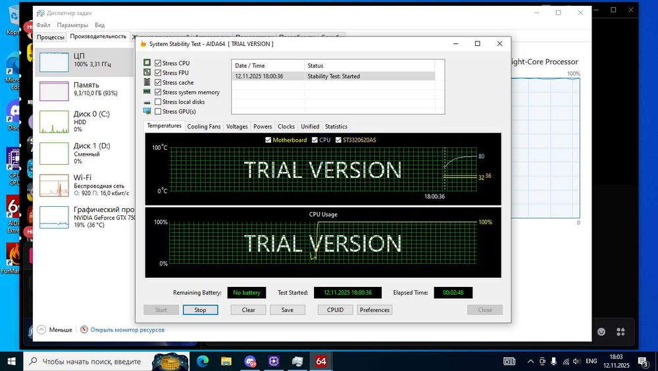Click the Windows Start button
This screenshot has height=371, width=658.
click(x=11, y=361)
